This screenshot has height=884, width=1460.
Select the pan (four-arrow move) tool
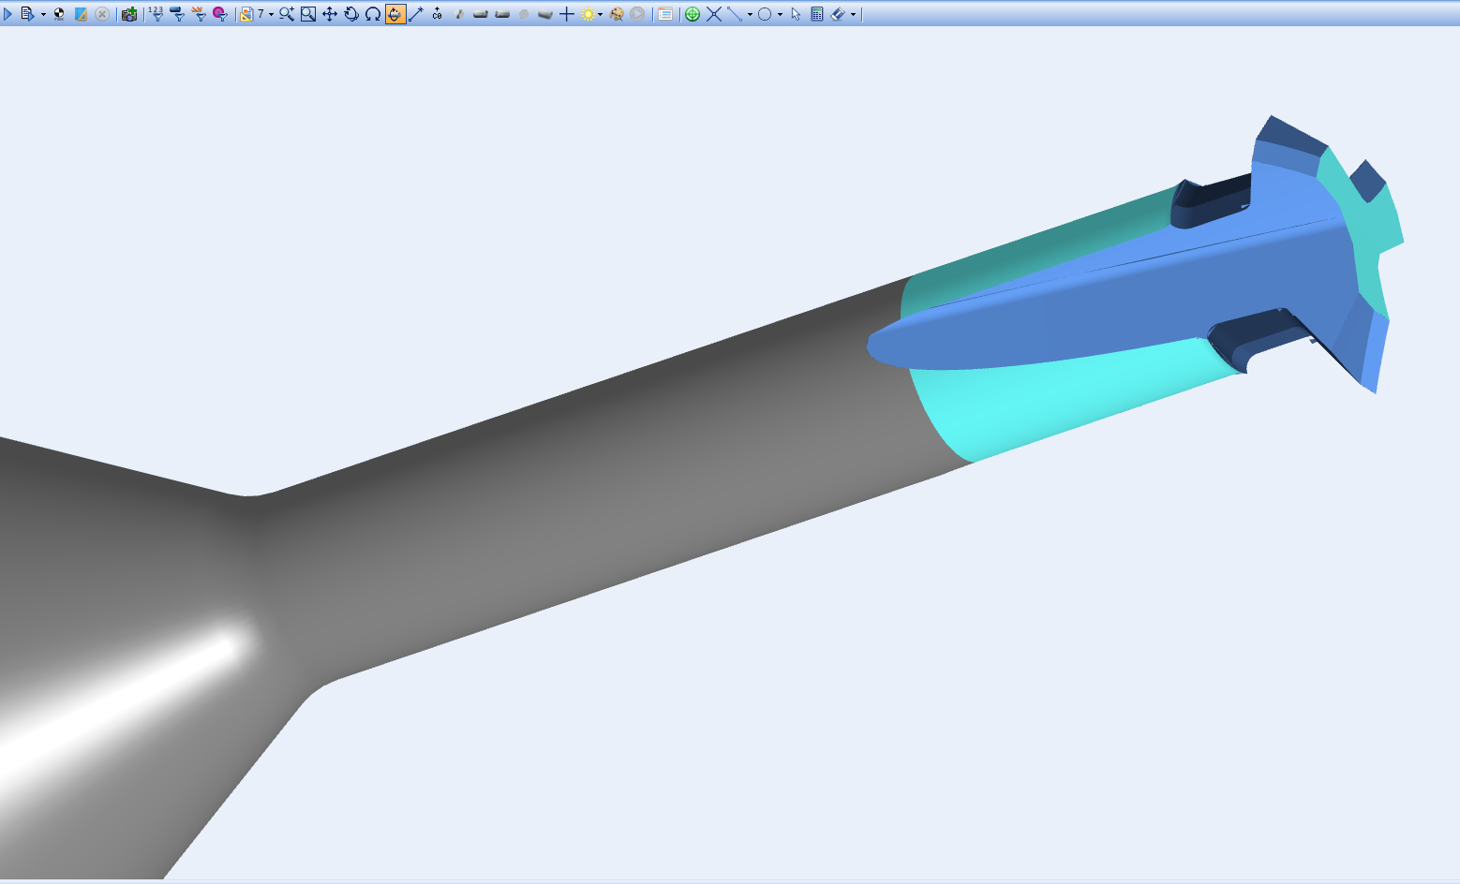pos(330,14)
